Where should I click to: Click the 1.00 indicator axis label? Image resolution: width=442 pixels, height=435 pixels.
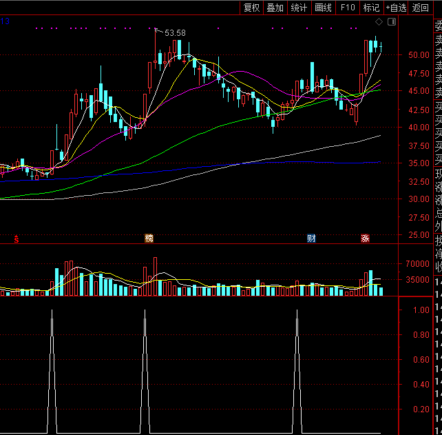point(421,310)
